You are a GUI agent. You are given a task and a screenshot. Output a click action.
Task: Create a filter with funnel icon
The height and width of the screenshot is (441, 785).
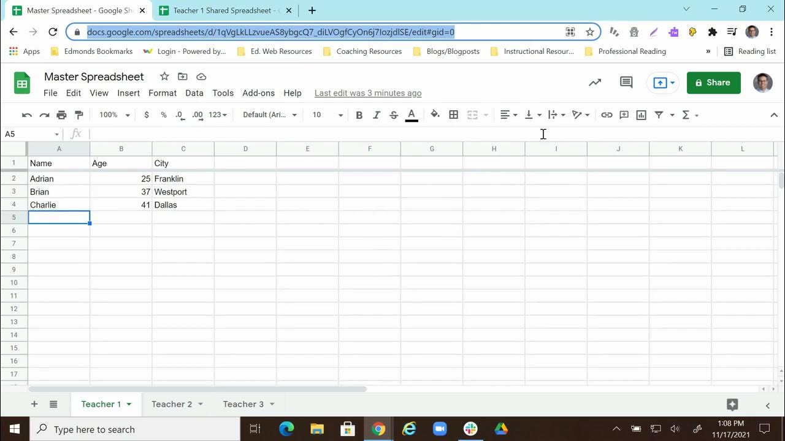coord(659,115)
